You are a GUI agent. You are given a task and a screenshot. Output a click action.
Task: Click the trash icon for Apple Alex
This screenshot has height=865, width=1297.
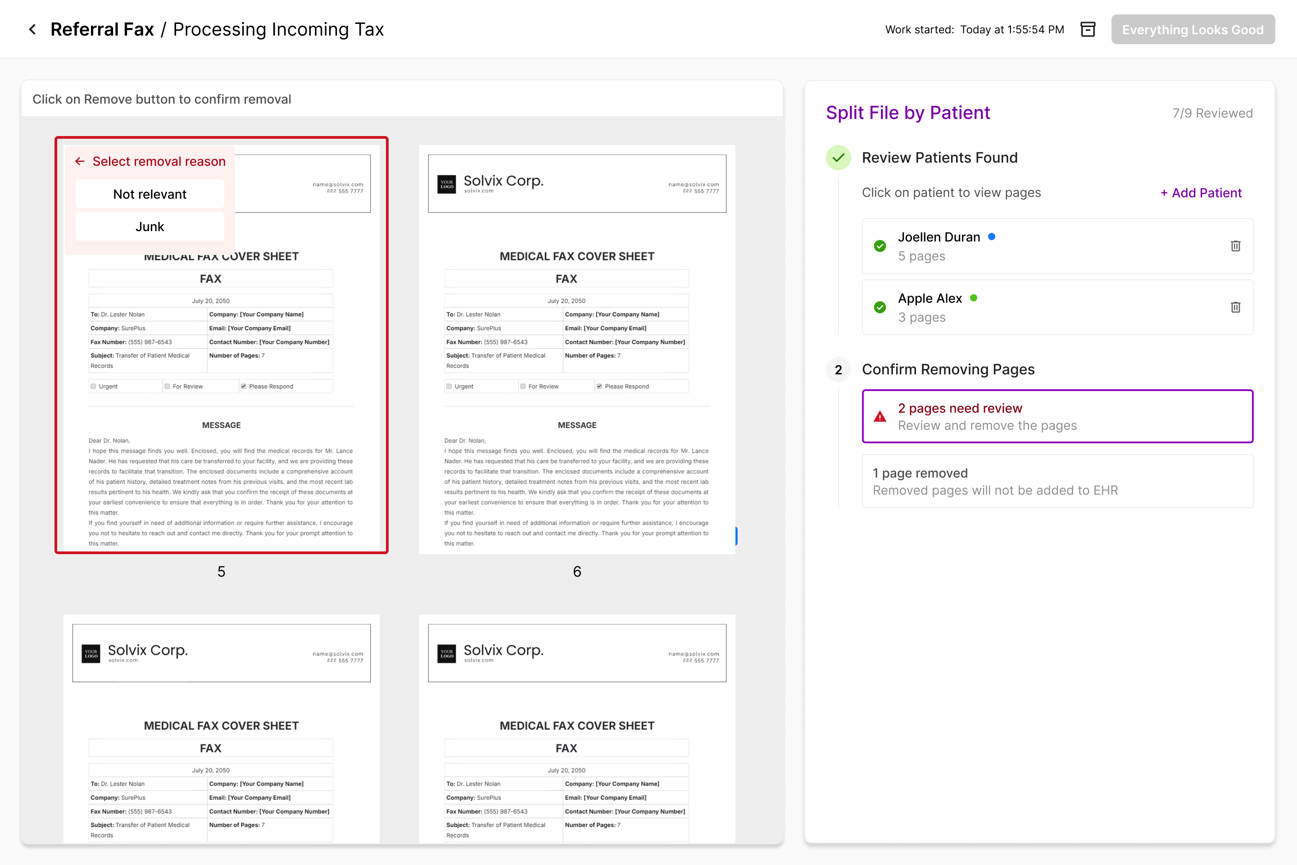pyautogui.click(x=1235, y=307)
